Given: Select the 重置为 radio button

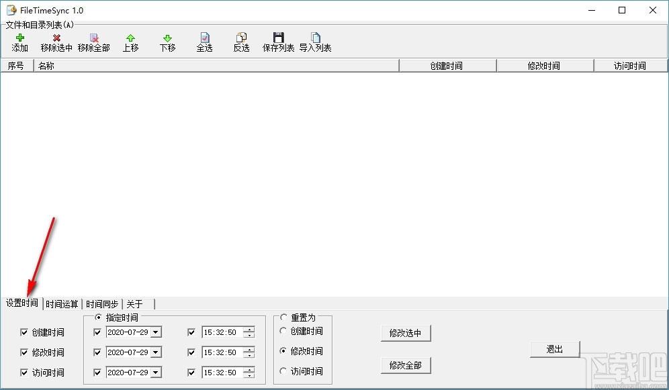Looking at the screenshot, I should pos(283,317).
